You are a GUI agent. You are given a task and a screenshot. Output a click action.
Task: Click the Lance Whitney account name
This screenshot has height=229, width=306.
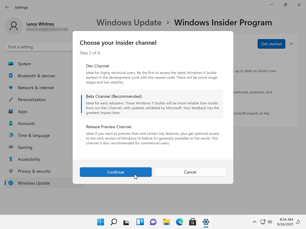40,24
